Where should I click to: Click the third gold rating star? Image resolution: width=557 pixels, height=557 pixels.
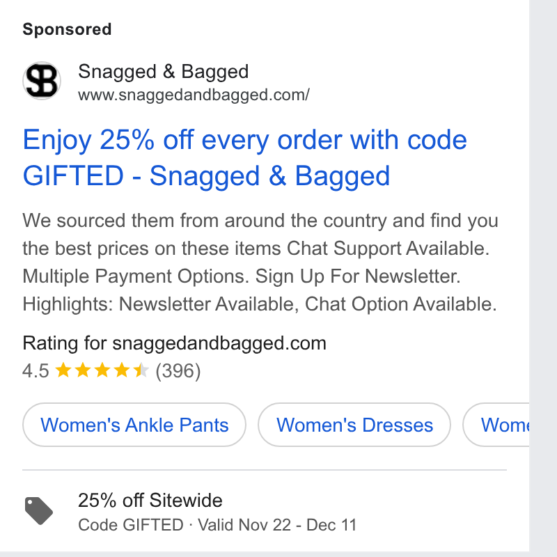coord(102,370)
